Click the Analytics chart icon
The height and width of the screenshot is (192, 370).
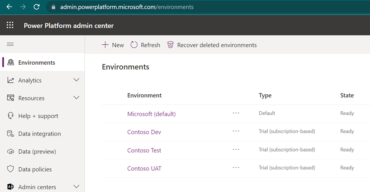click(10, 80)
